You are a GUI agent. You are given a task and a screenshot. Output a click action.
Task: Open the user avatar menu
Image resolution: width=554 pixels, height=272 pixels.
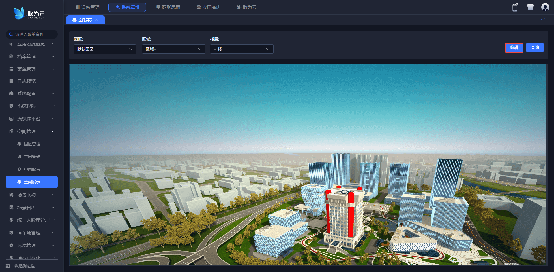pyautogui.click(x=545, y=7)
